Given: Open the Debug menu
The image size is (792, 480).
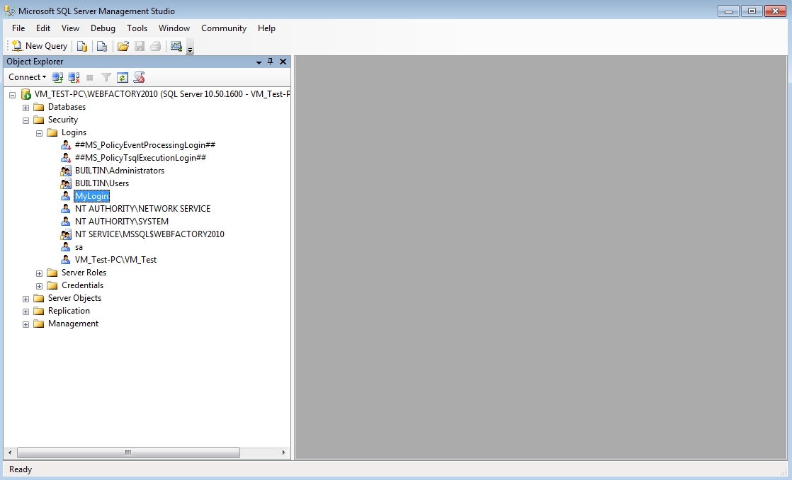Looking at the screenshot, I should (103, 28).
